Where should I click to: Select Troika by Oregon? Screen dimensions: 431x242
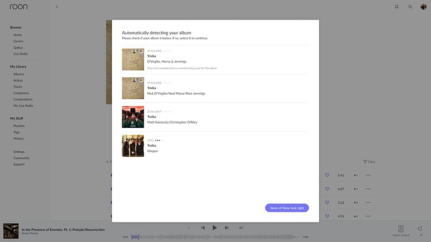[215, 146]
